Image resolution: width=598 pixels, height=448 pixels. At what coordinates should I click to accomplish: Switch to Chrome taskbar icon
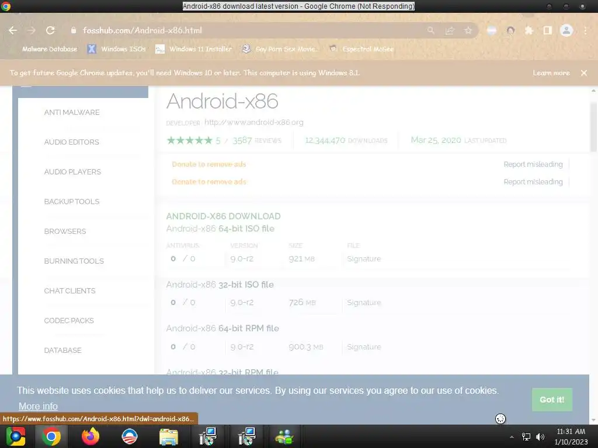(51, 436)
